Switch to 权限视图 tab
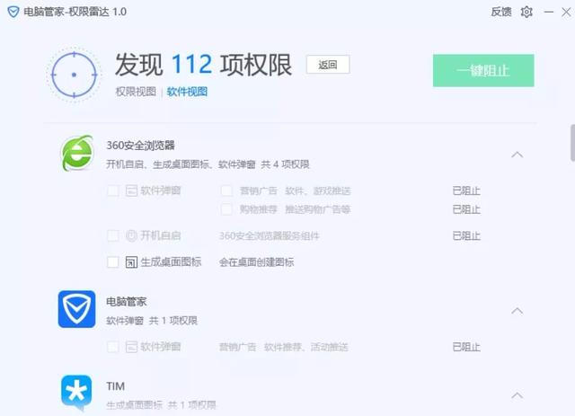 pos(136,92)
